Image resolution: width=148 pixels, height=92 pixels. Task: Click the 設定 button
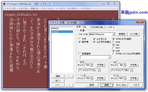coord(92,85)
